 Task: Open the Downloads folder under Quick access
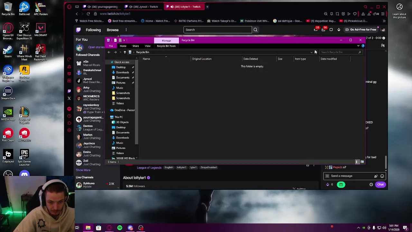pyautogui.click(x=122, y=72)
